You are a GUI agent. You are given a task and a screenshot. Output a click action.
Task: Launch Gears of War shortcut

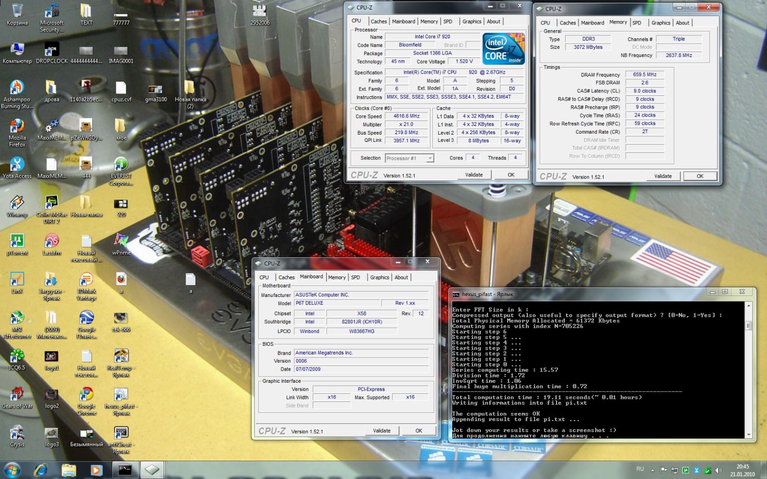pyautogui.click(x=17, y=398)
